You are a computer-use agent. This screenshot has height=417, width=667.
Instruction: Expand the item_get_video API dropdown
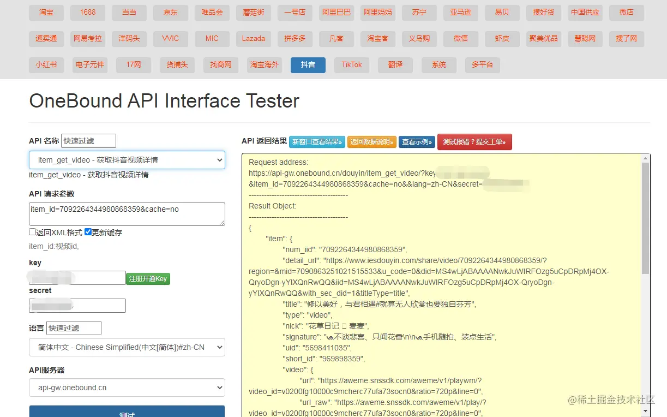click(x=127, y=160)
